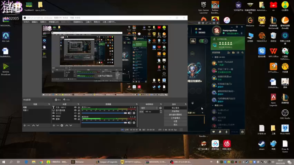
Task: Pop out the controls dock panel
Action: pos(186,104)
